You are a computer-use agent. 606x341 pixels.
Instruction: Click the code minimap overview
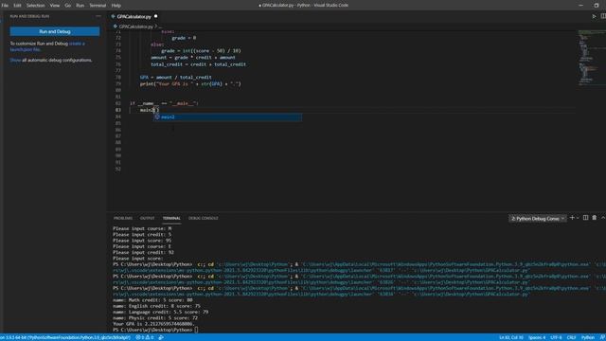click(591, 58)
